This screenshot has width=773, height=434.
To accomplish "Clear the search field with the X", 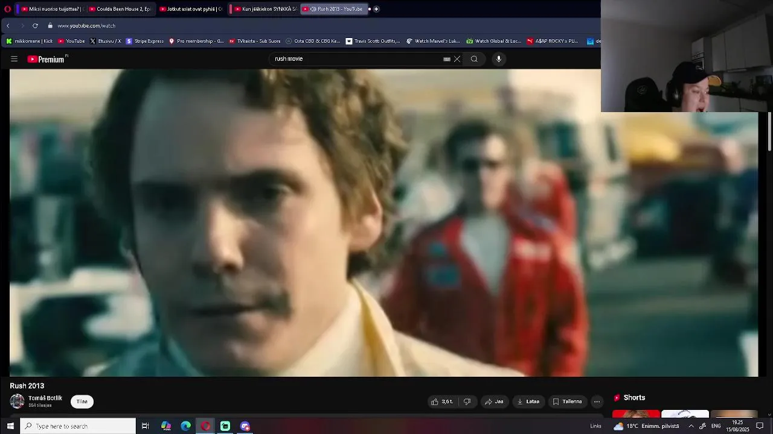I will [x=457, y=59].
